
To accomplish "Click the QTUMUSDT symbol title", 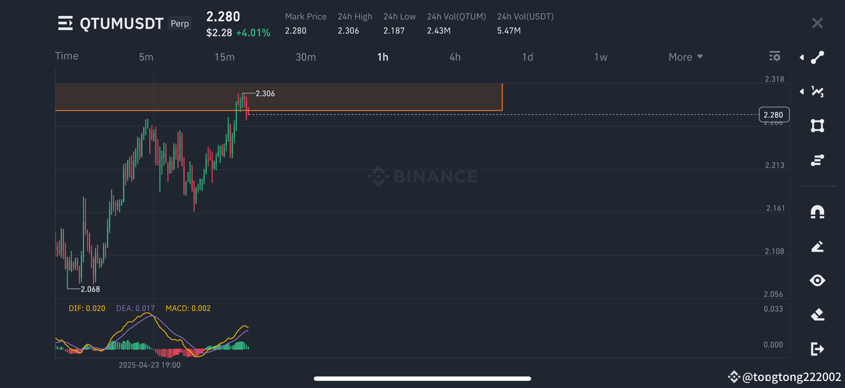I will click(122, 23).
